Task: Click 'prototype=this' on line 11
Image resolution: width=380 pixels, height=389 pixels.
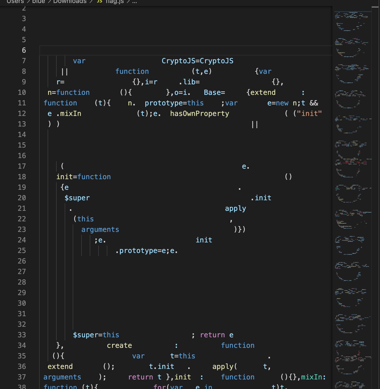Action: [174, 103]
